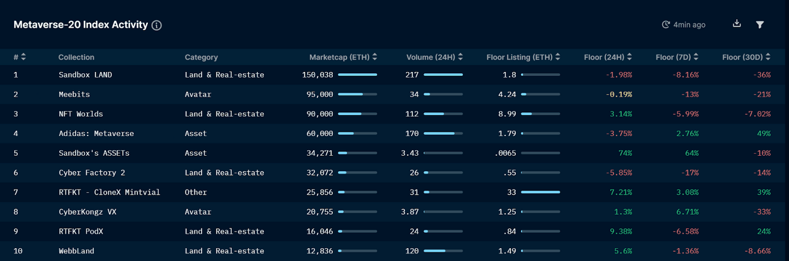Click floor 24H value 9.38%
The image size is (789, 261).
click(x=621, y=231)
